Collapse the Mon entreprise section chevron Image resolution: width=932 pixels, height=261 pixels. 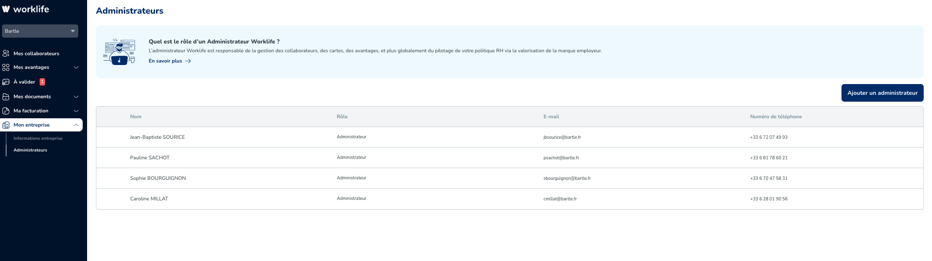[76, 125]
